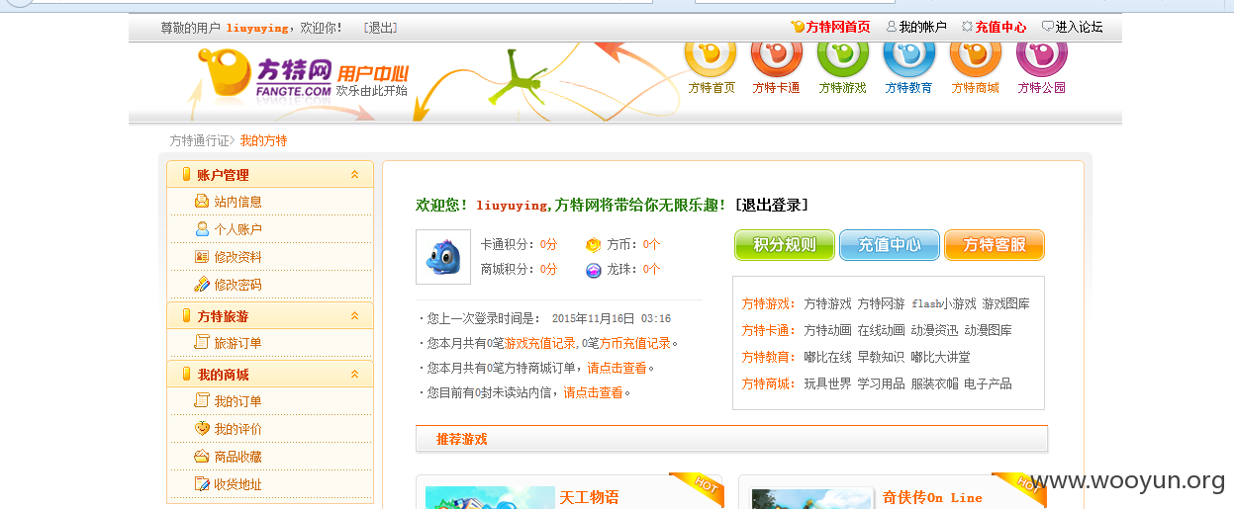Collapse the 账户管理 sidebar section
This screenshot has width=1234, height=509.
354,175
